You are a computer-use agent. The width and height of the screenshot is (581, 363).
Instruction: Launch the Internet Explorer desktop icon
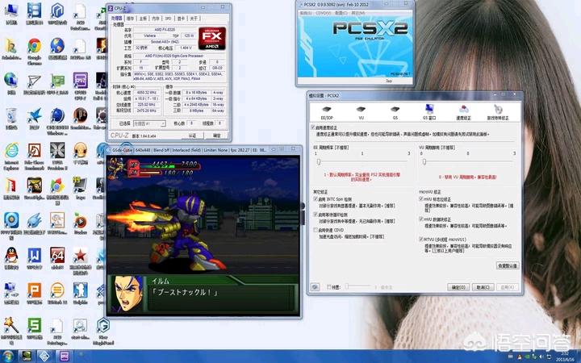point(11,156)
